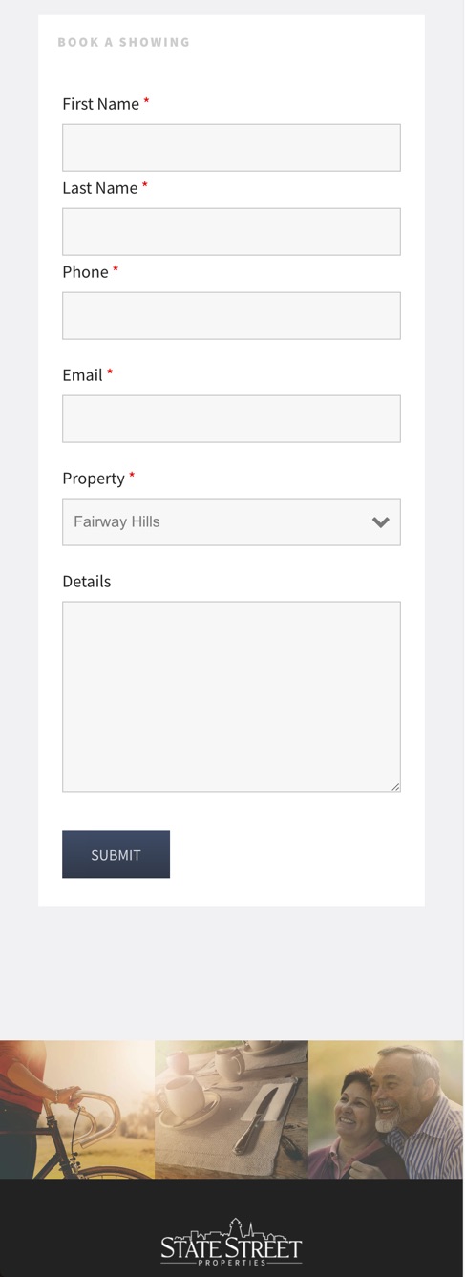The image size is (465, 1277).
Task: Click the Book a Showing heading
Action: (123, 42)
